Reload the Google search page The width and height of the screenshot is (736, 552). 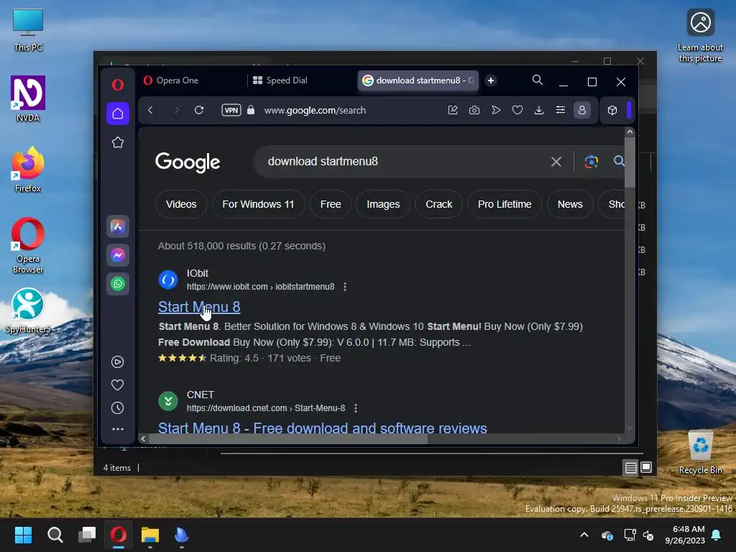[x=199, y=110]
